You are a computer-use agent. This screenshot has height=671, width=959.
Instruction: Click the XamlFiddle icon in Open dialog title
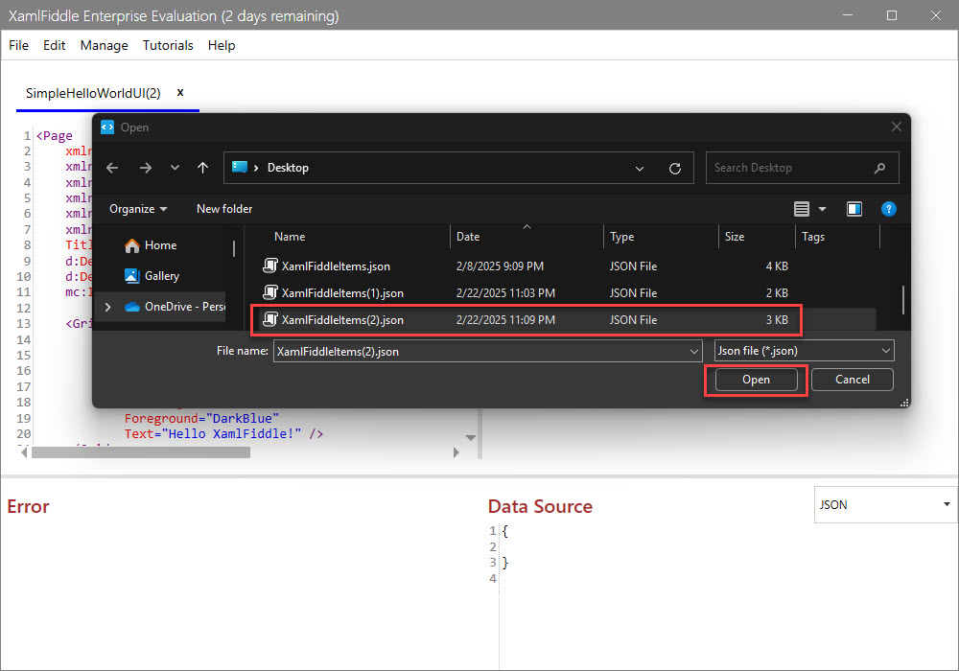click(x=107, y=127)
